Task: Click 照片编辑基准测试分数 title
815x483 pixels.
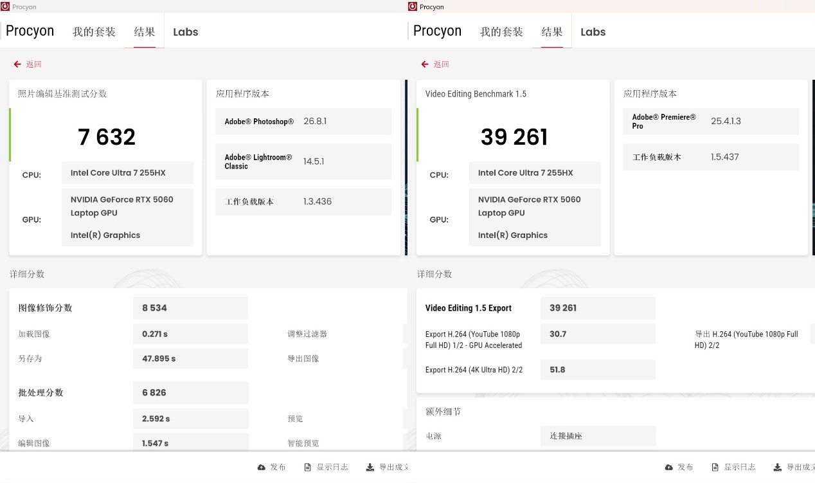Action: pos(62,94)
